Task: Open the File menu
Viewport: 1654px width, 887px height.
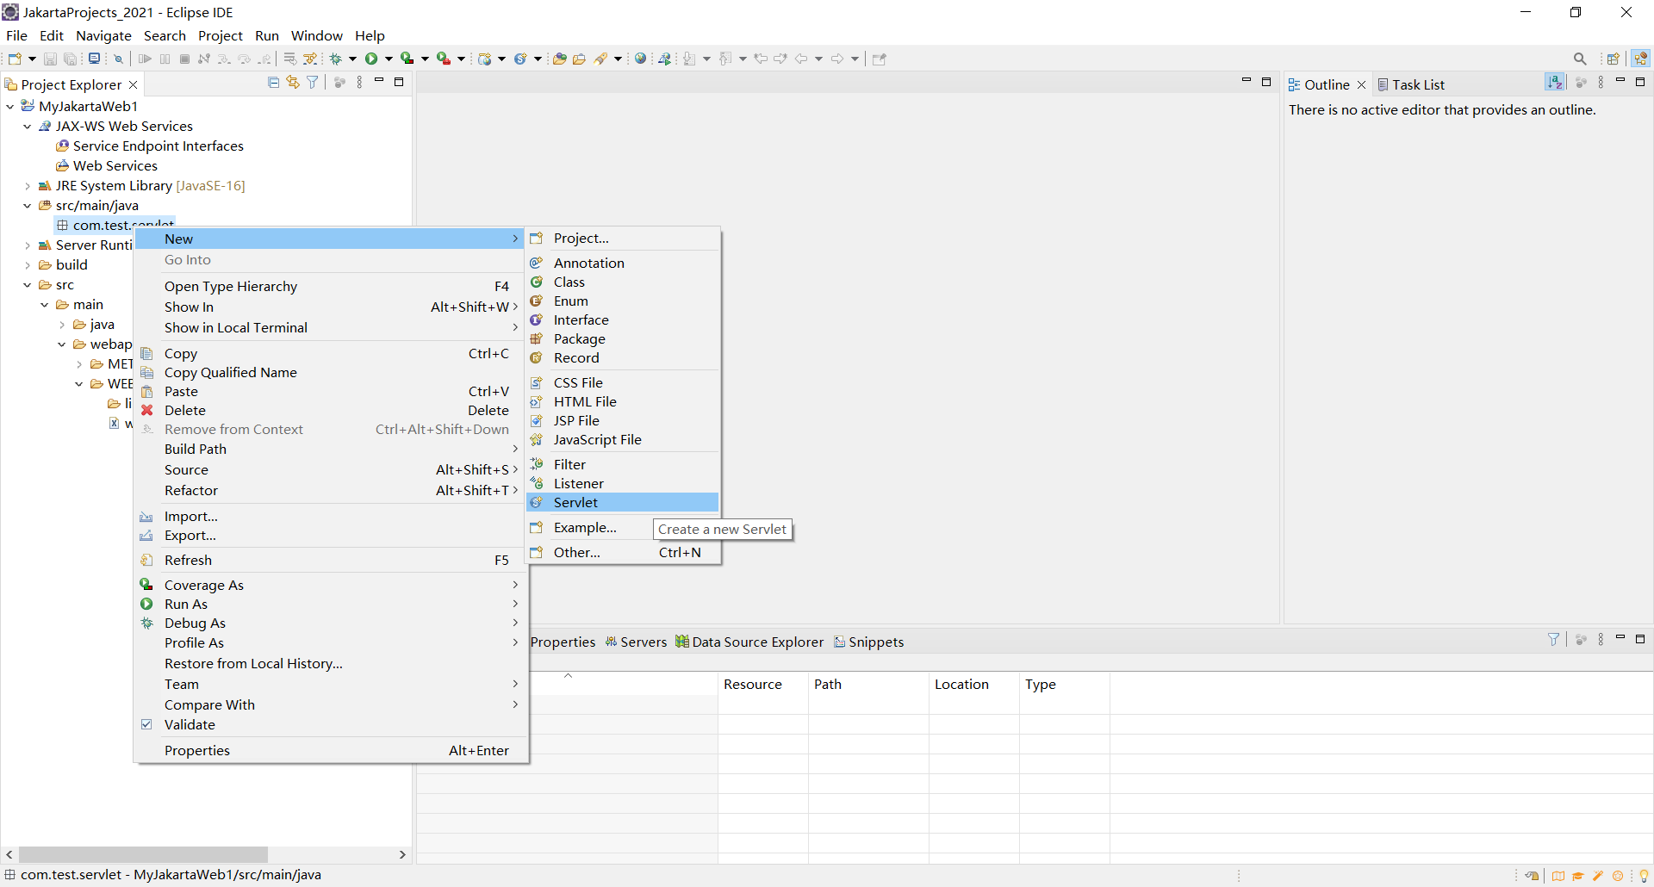Action: pos(16,35)
